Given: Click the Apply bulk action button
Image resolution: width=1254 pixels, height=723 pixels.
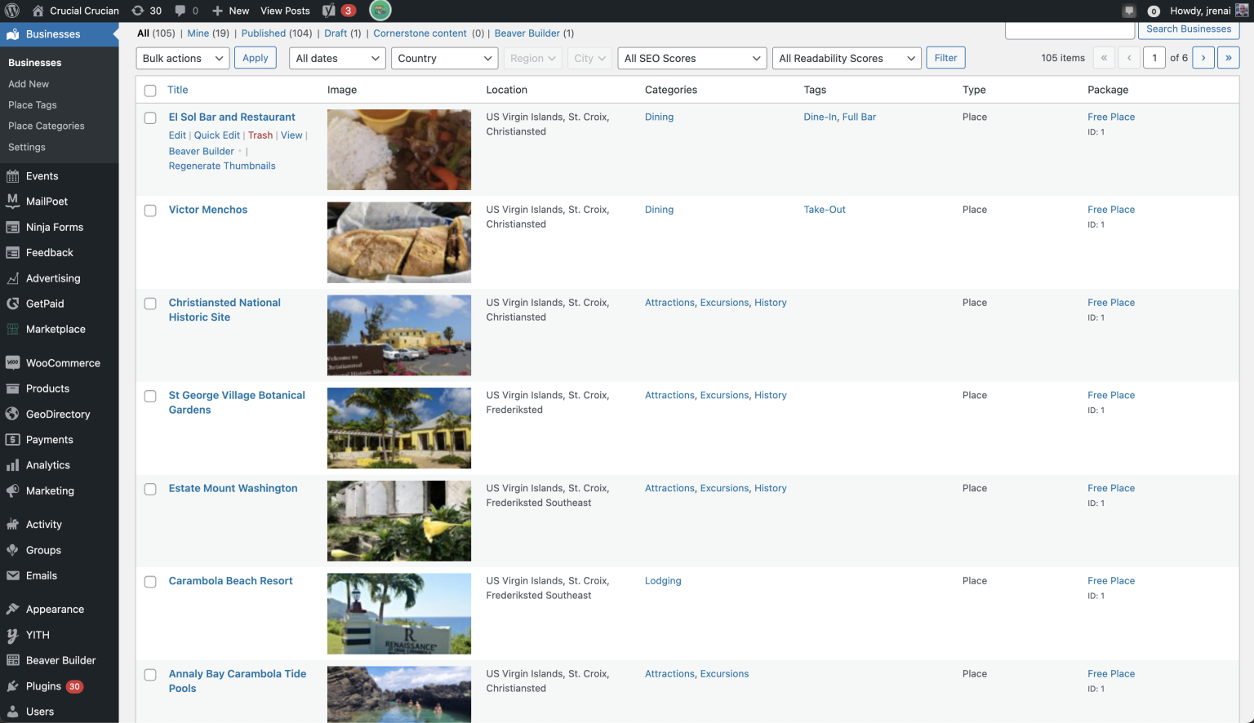Looking at the screenshot, I should [x=256, y=58].
